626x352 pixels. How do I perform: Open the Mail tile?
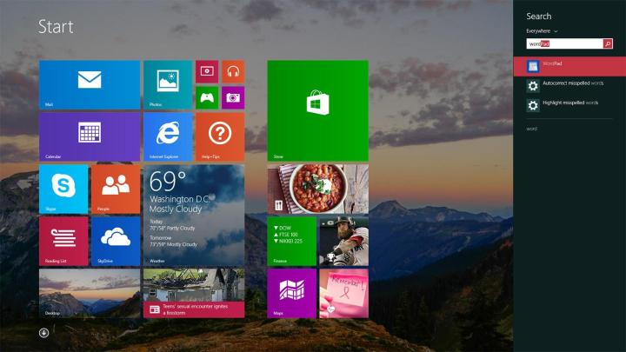coord(90,84)
